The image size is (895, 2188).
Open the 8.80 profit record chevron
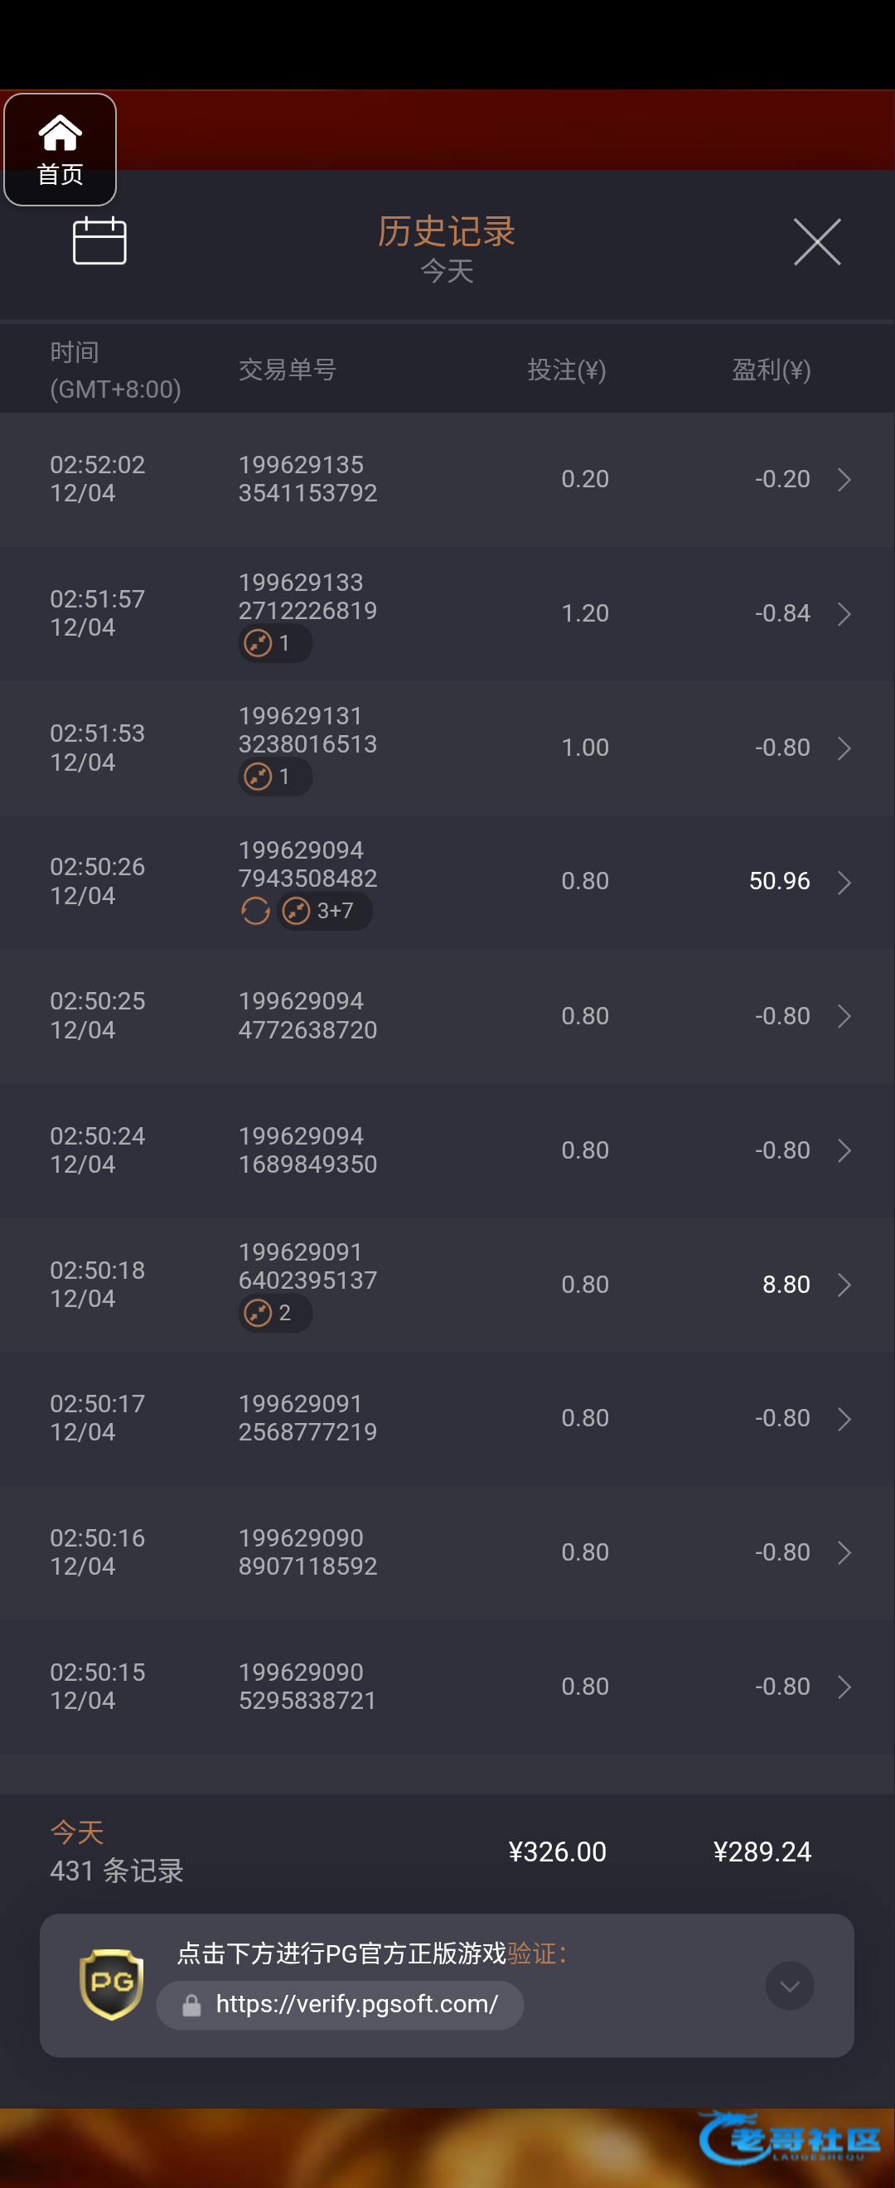(843, 1285)
